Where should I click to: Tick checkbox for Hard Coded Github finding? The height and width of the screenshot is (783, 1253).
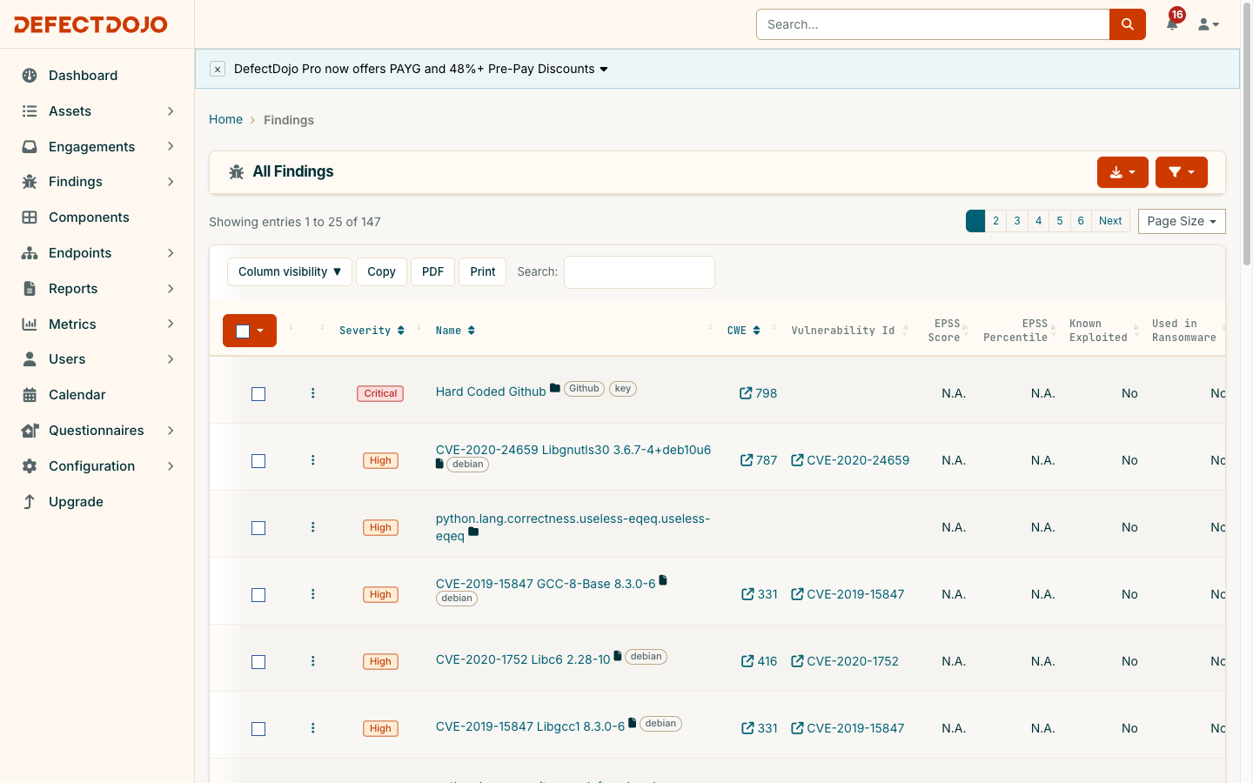[x=258, y=394]
